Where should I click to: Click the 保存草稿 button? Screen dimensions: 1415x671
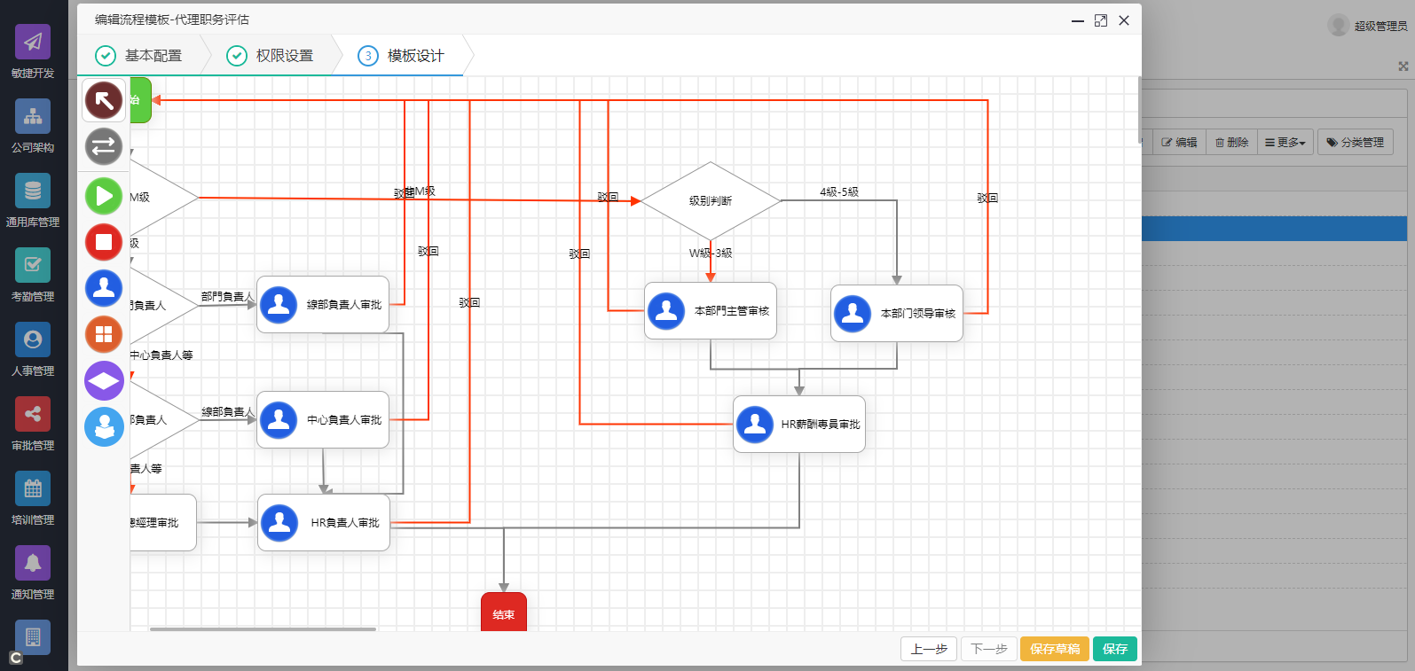1054,649
